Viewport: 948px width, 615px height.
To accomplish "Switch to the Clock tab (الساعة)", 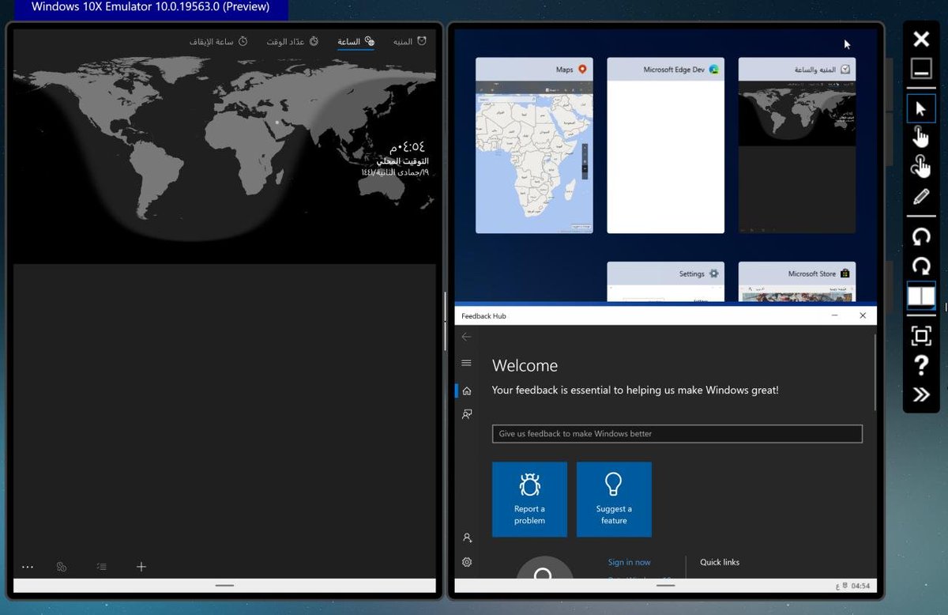I will [x=355, y=41].
